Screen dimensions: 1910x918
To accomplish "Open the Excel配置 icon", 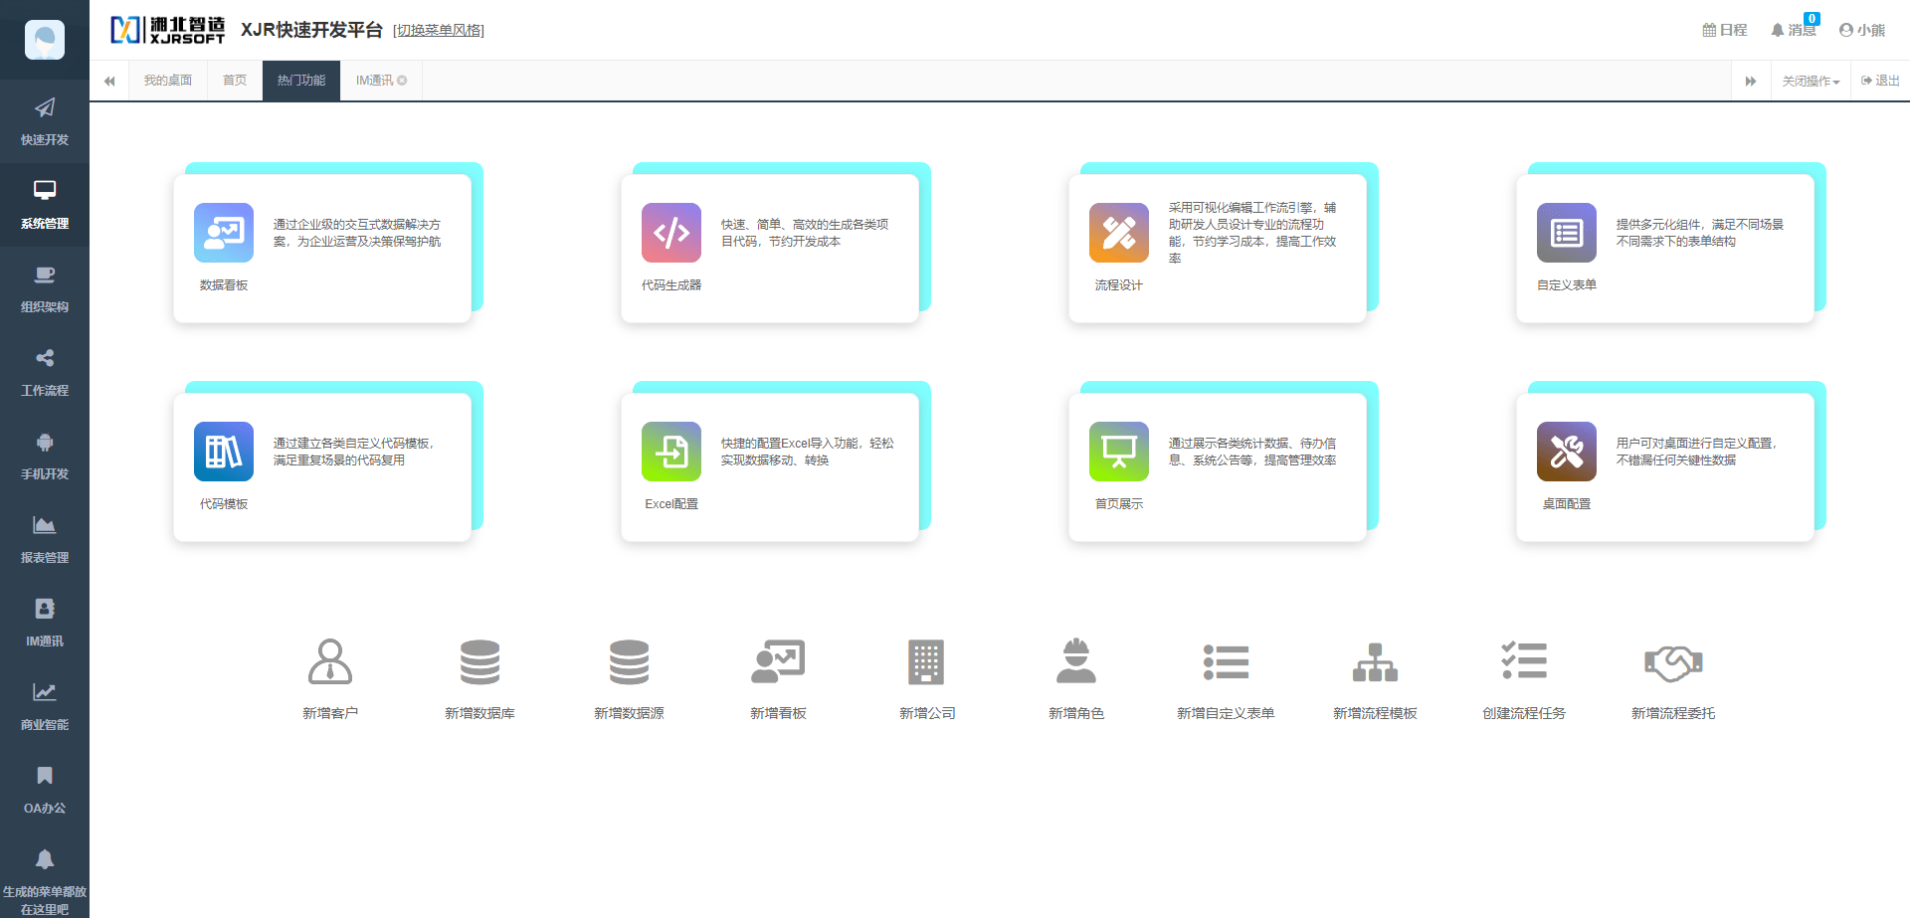I will (671, 452).
